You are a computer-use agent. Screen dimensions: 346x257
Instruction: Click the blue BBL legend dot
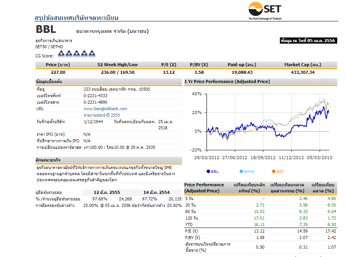pyautogui.click(x=208, y=171)
